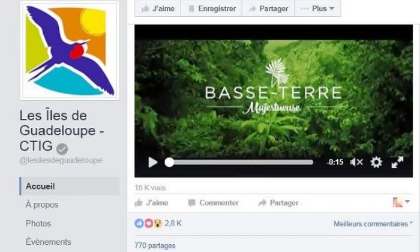
Task: Open Meilleurs commentaires sorting dropdown
Action: pyautogui.click(x=373, y=224)
